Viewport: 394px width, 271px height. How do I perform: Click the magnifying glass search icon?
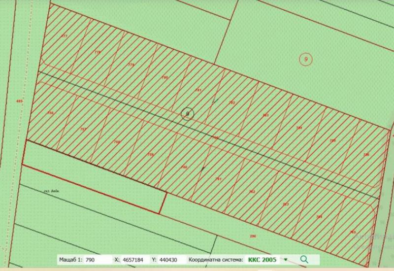[x=304, y=259]
